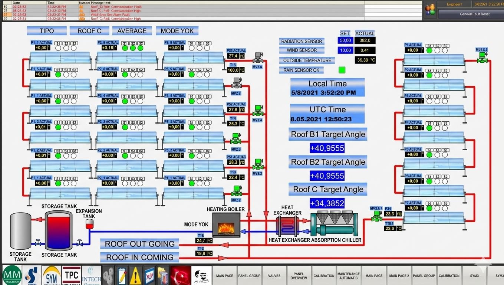
Task: Toggle S1 indicator of P2.6 ACTUAL panel
Action: tap(125, 74)
